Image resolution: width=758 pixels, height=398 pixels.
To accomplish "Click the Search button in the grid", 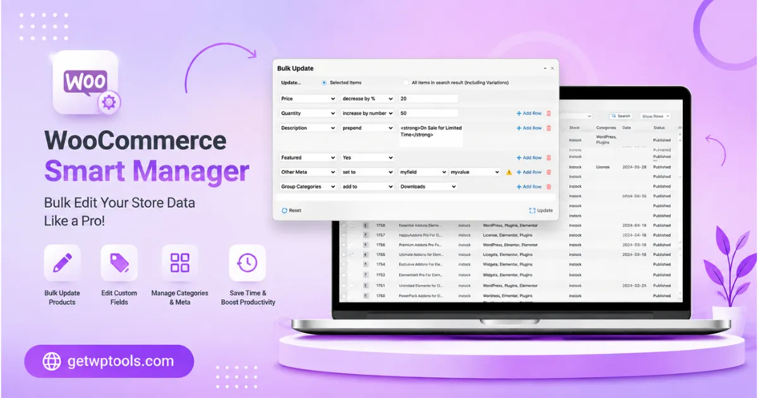I will tap(620, 116).
